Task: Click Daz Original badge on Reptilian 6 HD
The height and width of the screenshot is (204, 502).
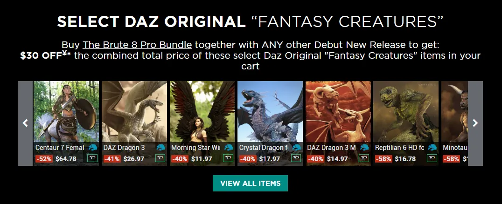Action: 432,147
